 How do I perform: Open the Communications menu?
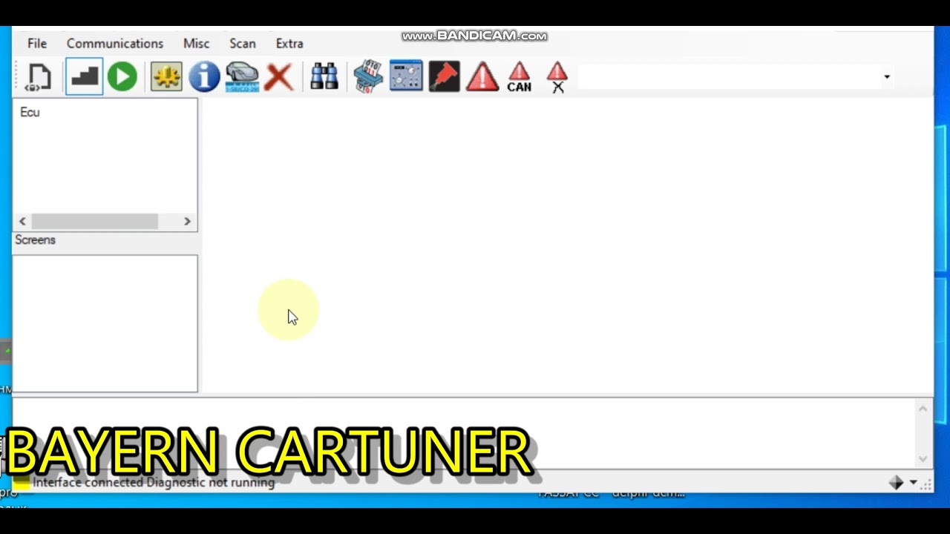coord(115,44)
